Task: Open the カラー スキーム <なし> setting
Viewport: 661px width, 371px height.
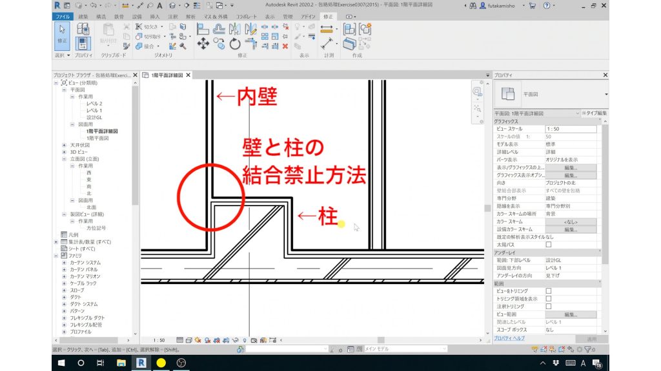Action: pos(571,222)
